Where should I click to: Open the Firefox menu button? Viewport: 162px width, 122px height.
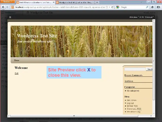click(x=8, y=2)
